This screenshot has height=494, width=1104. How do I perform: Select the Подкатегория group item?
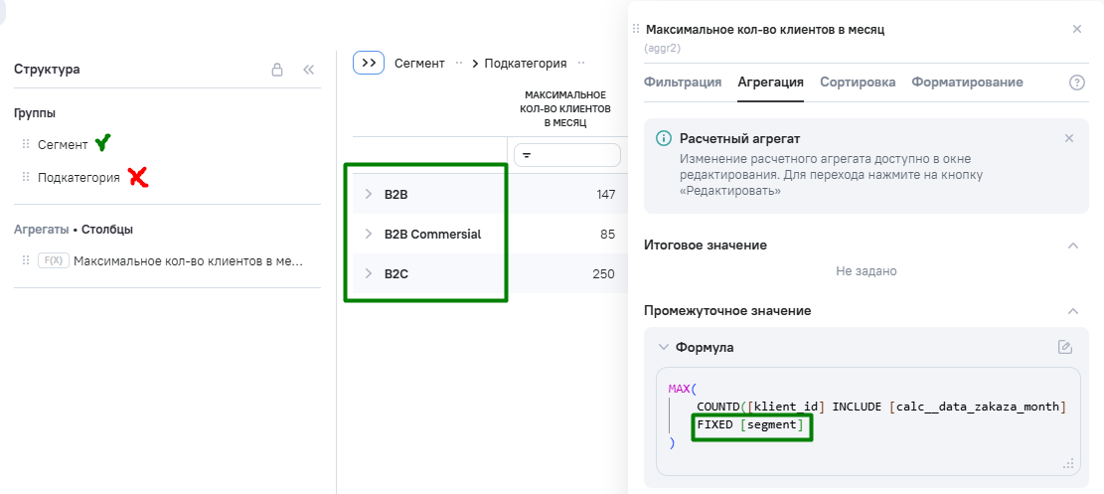(79, 178)
